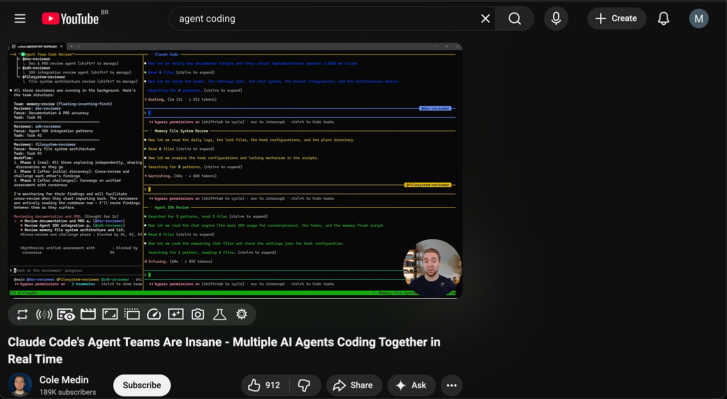
Task: Click the corner-brackets frame icon
Action: [110, 314]
